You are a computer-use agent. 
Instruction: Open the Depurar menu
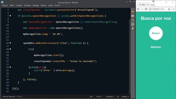[x=43, y=5]
